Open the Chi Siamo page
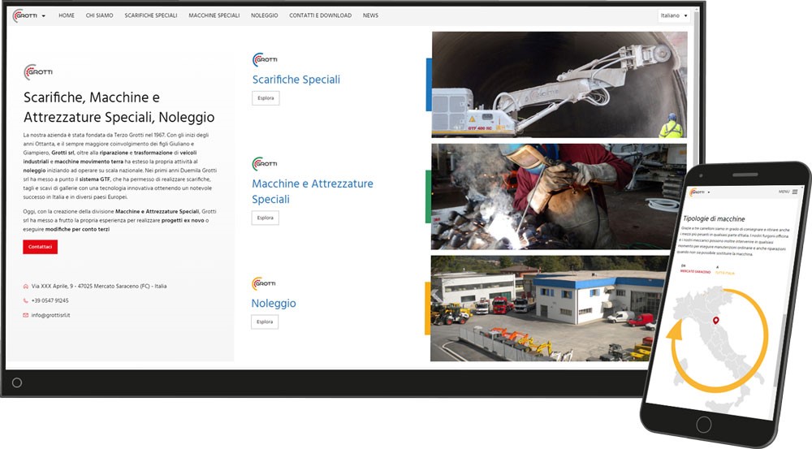The image size is (812, 449). pos(99,15)
